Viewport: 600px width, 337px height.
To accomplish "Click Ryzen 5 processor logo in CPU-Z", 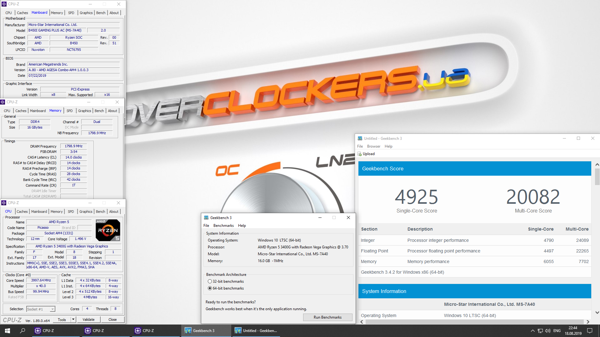I will (108, 230).
